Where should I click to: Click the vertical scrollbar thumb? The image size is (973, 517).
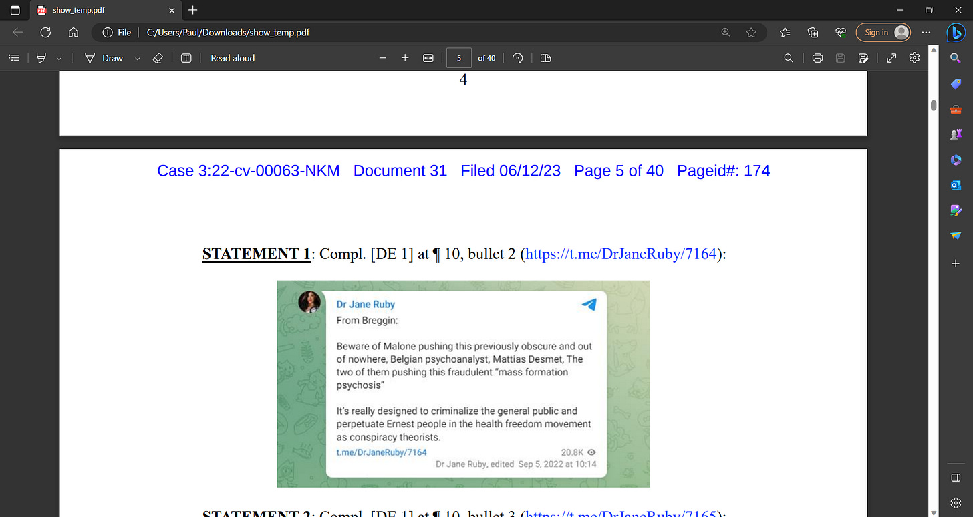[x=933, y=106]
